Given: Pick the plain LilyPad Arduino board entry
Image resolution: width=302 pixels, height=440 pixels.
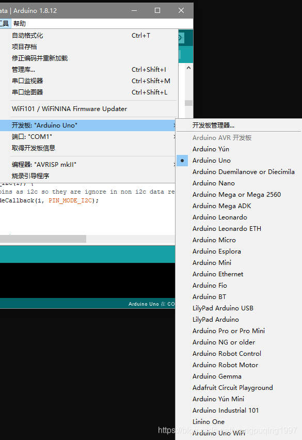Looking at the screenshot, I should click(x=239, y=320).
